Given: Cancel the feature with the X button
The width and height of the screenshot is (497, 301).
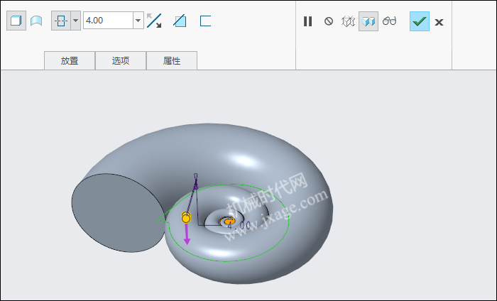Looking at the screenshot, I should pyautogui.click(x=439, y=22).
